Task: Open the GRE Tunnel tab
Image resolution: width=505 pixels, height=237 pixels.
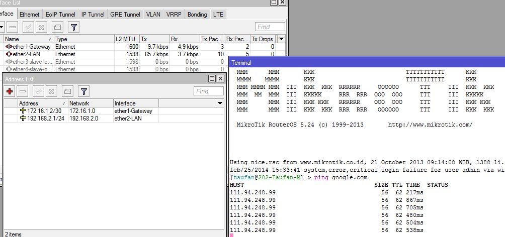Action: (125, 15)
